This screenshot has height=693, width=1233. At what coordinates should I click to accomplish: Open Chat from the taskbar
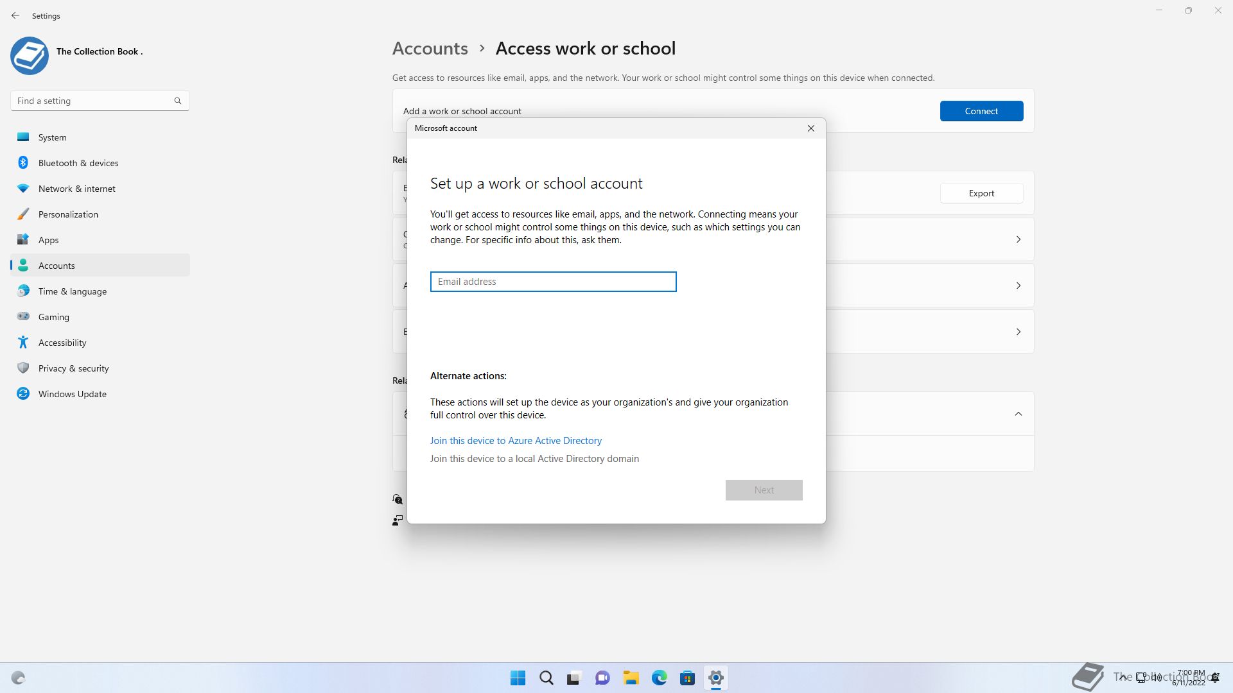point(602,678)
